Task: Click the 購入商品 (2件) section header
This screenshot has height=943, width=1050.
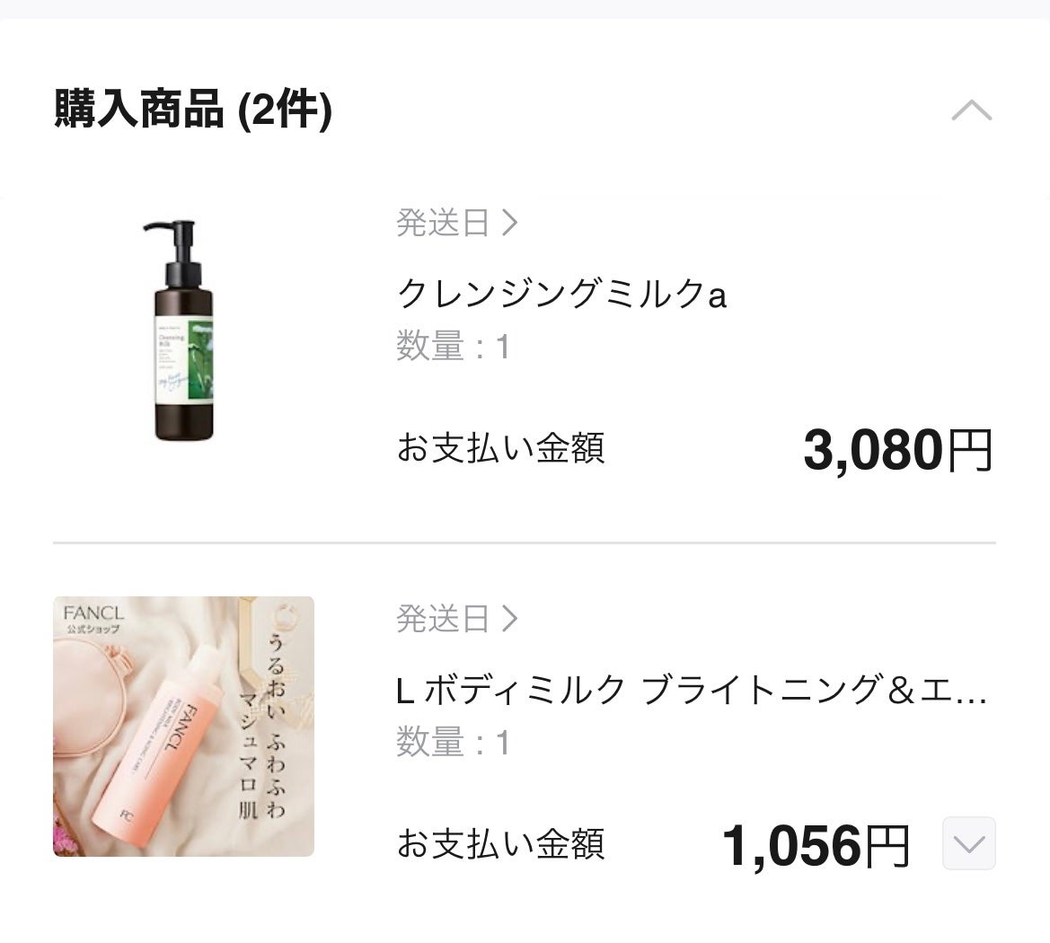Action: tap(193, 110)
